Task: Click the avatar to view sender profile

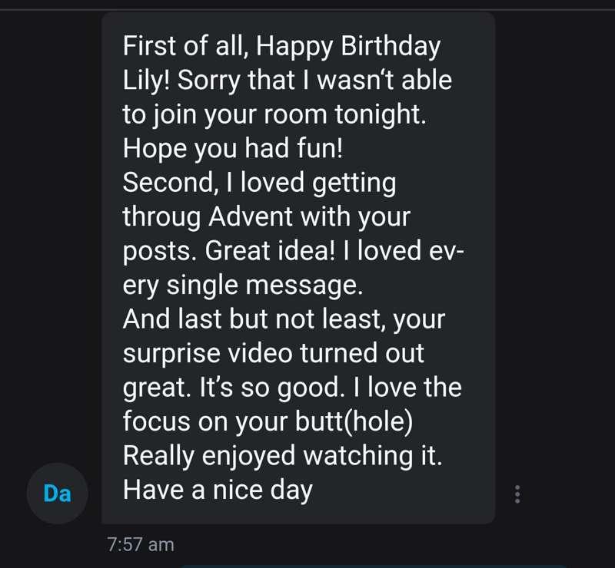Action: [x=57, y=494]
